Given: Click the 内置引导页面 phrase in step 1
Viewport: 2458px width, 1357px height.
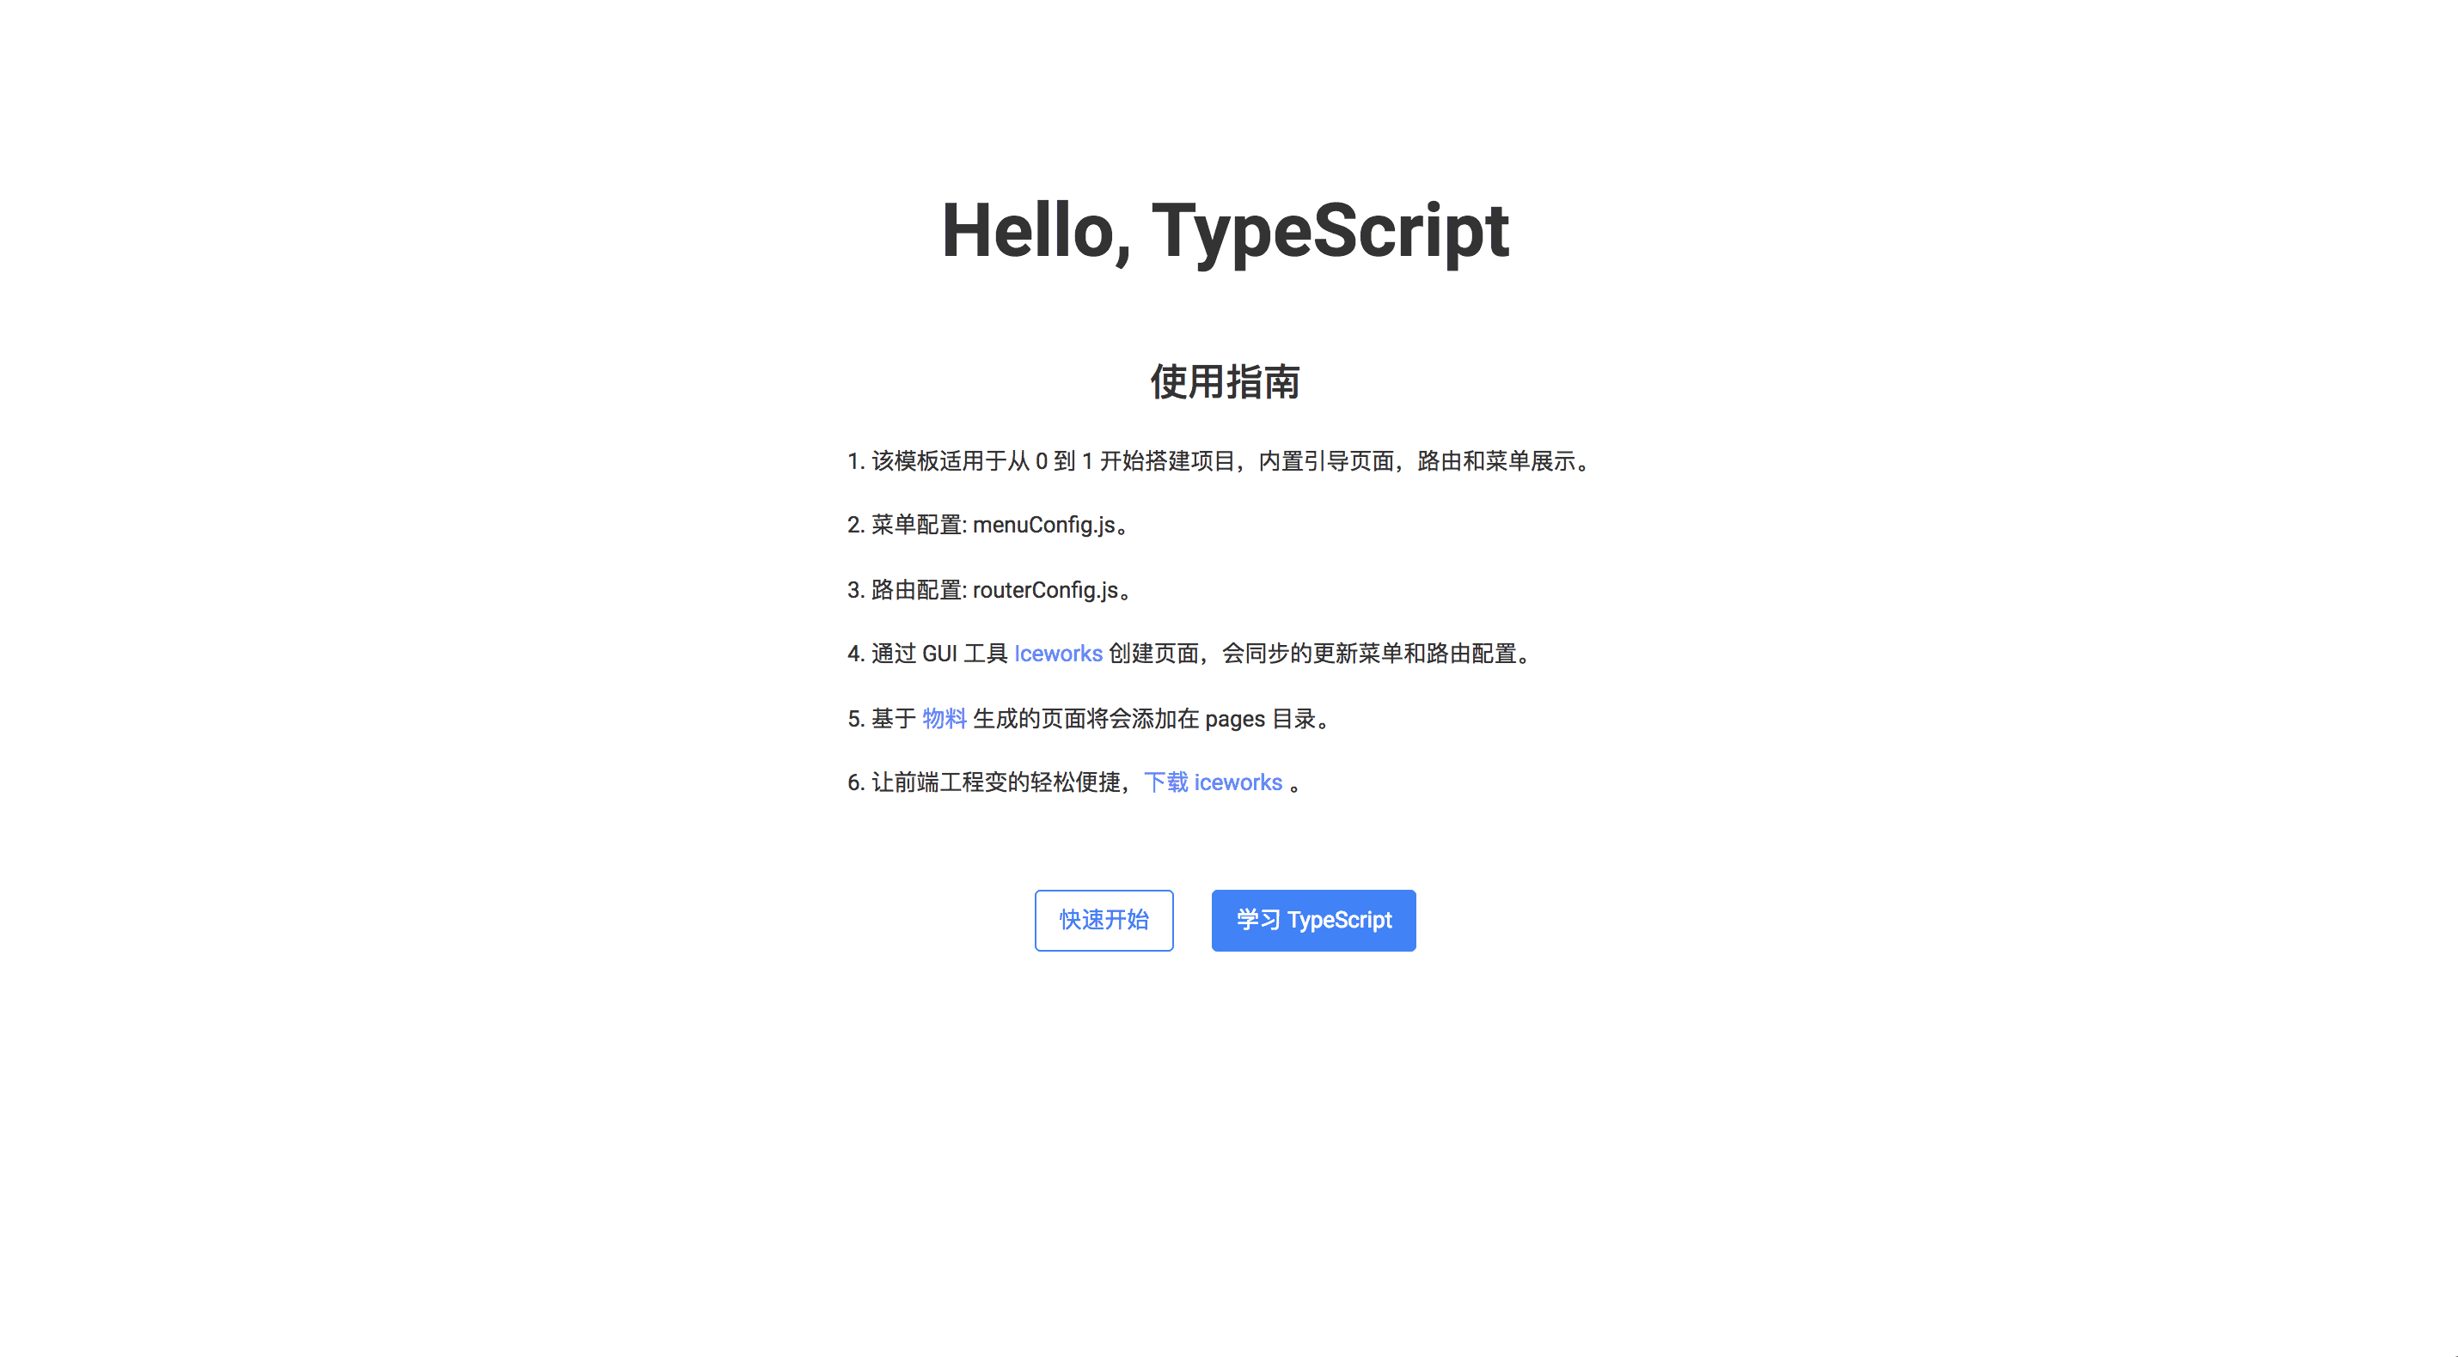Looking at the screenshot, I should [x=1326, y=461].
